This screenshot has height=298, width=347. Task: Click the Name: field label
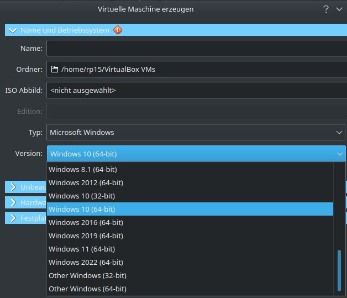(x=31, y=48)
